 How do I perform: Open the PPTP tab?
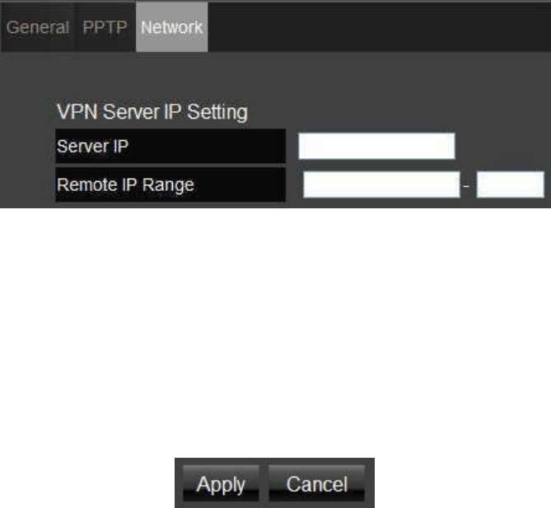coord(105,27)
